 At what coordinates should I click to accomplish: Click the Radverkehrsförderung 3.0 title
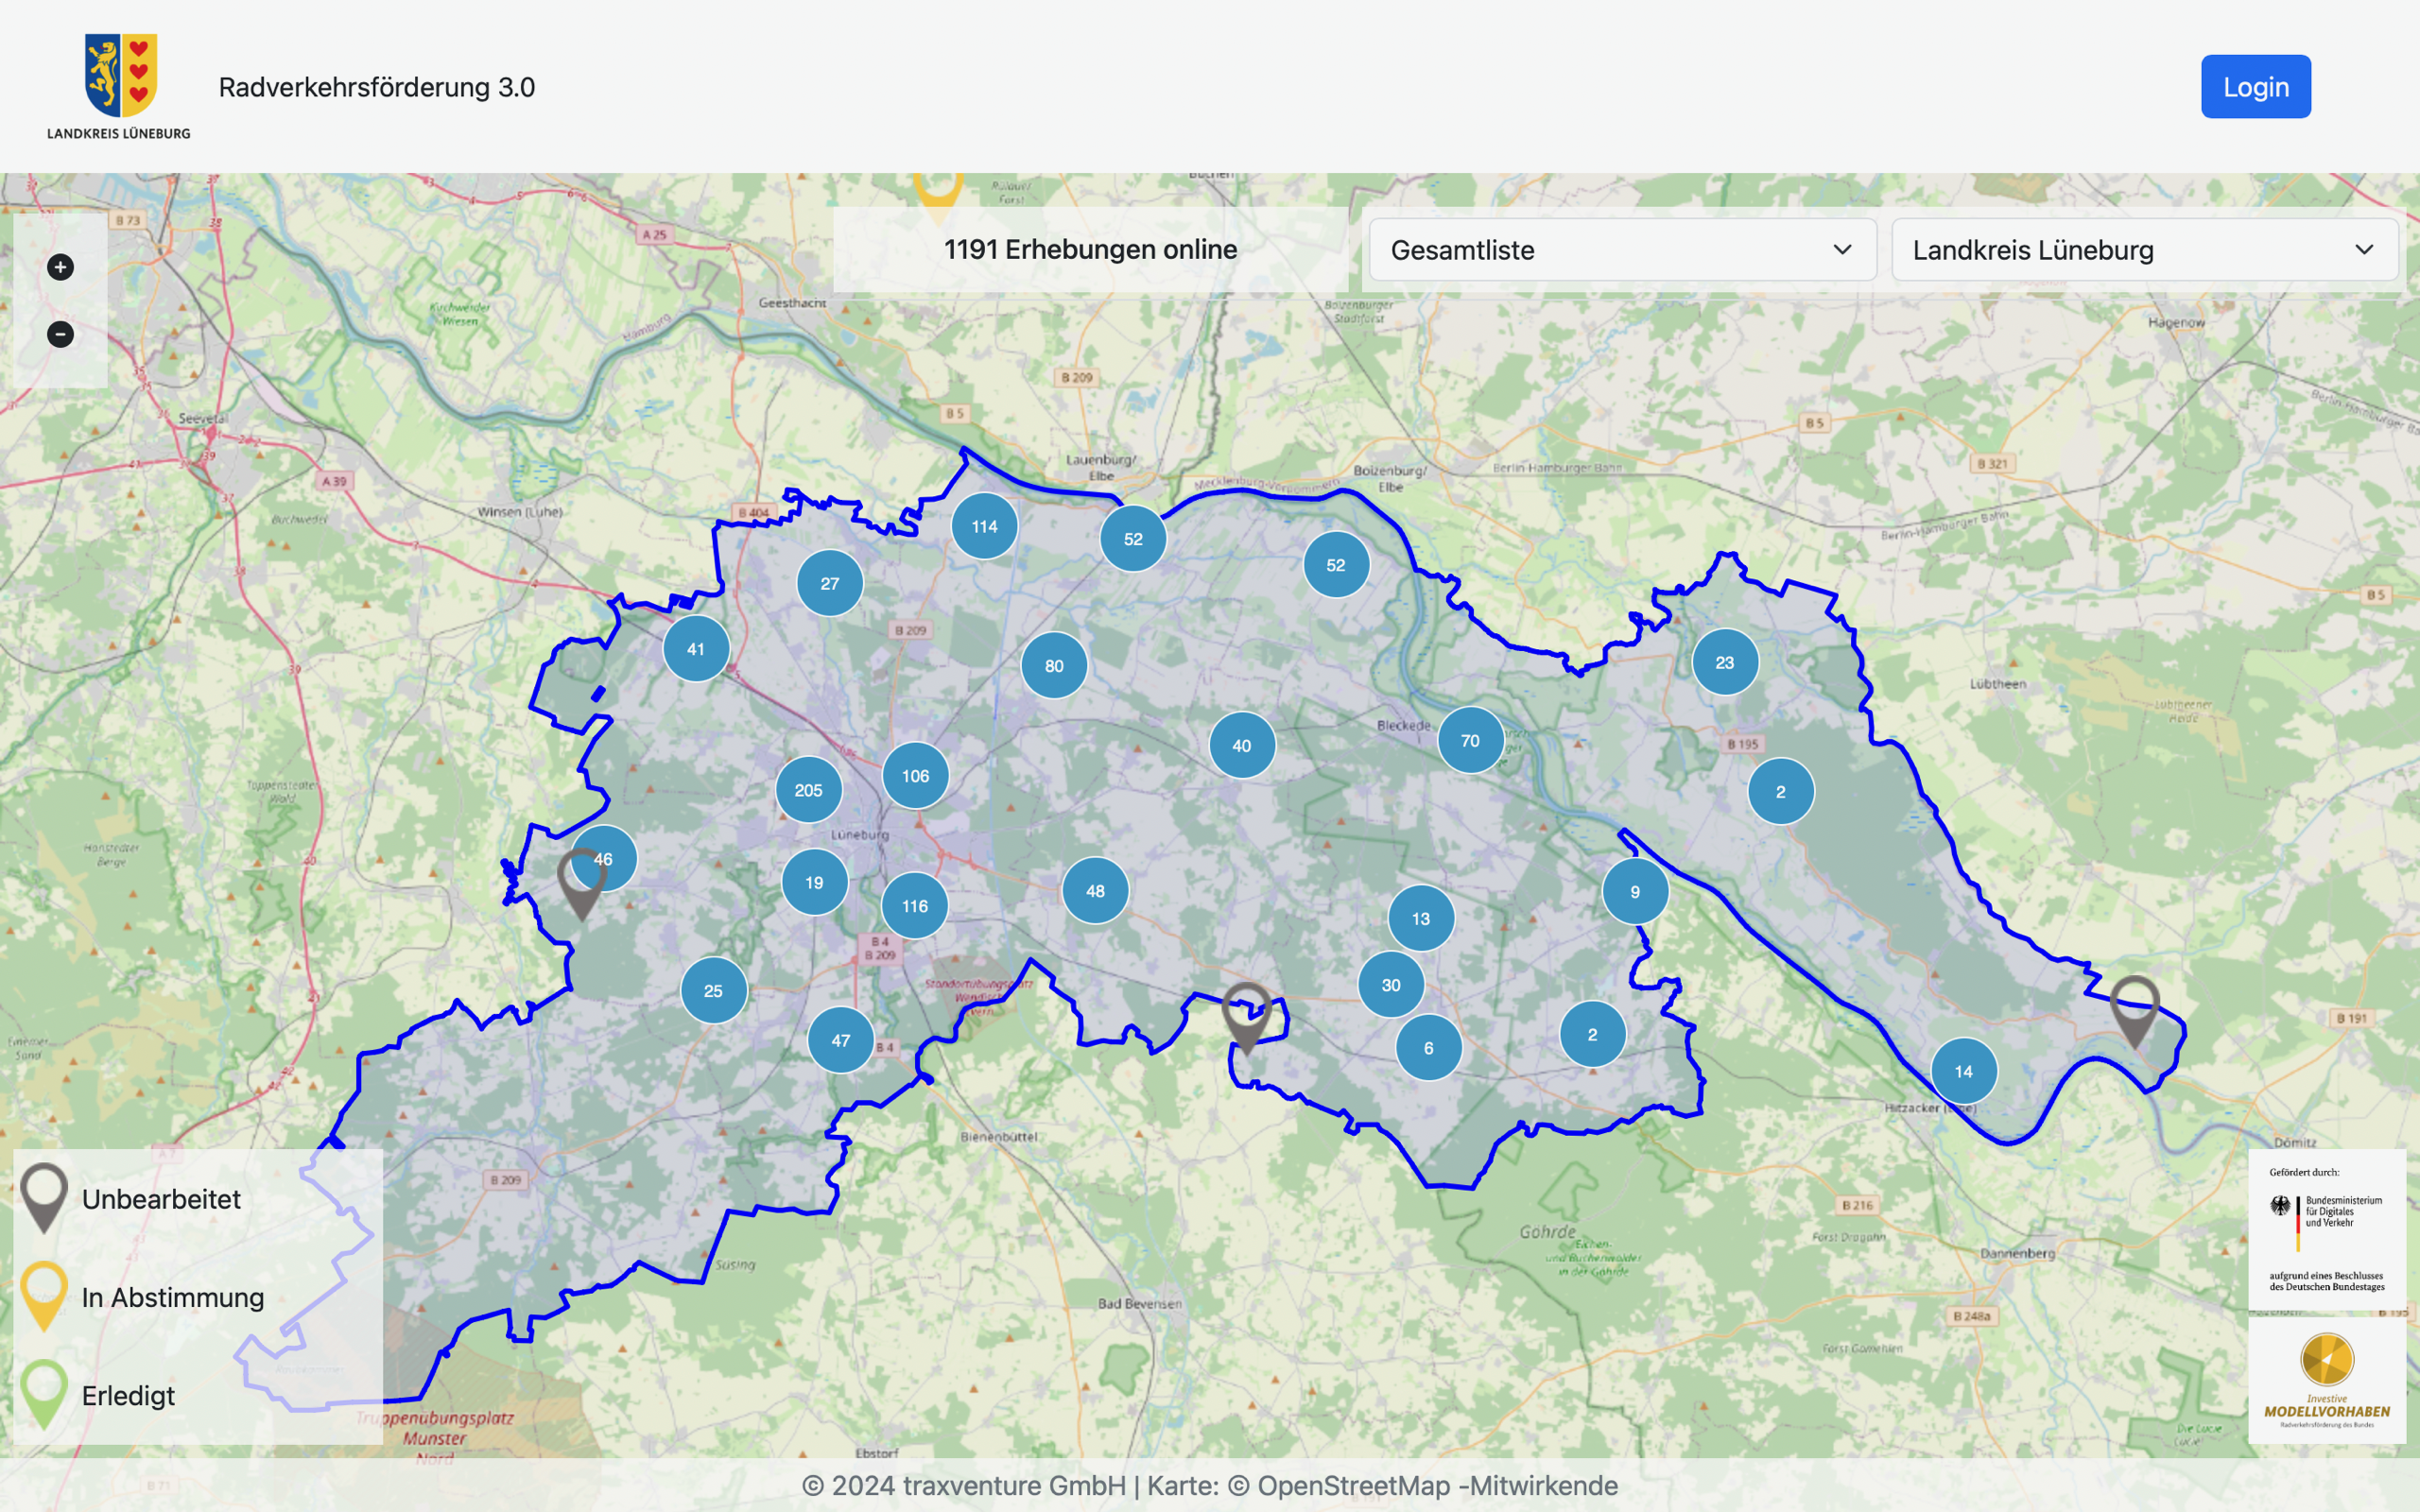[x=377, y=87]
